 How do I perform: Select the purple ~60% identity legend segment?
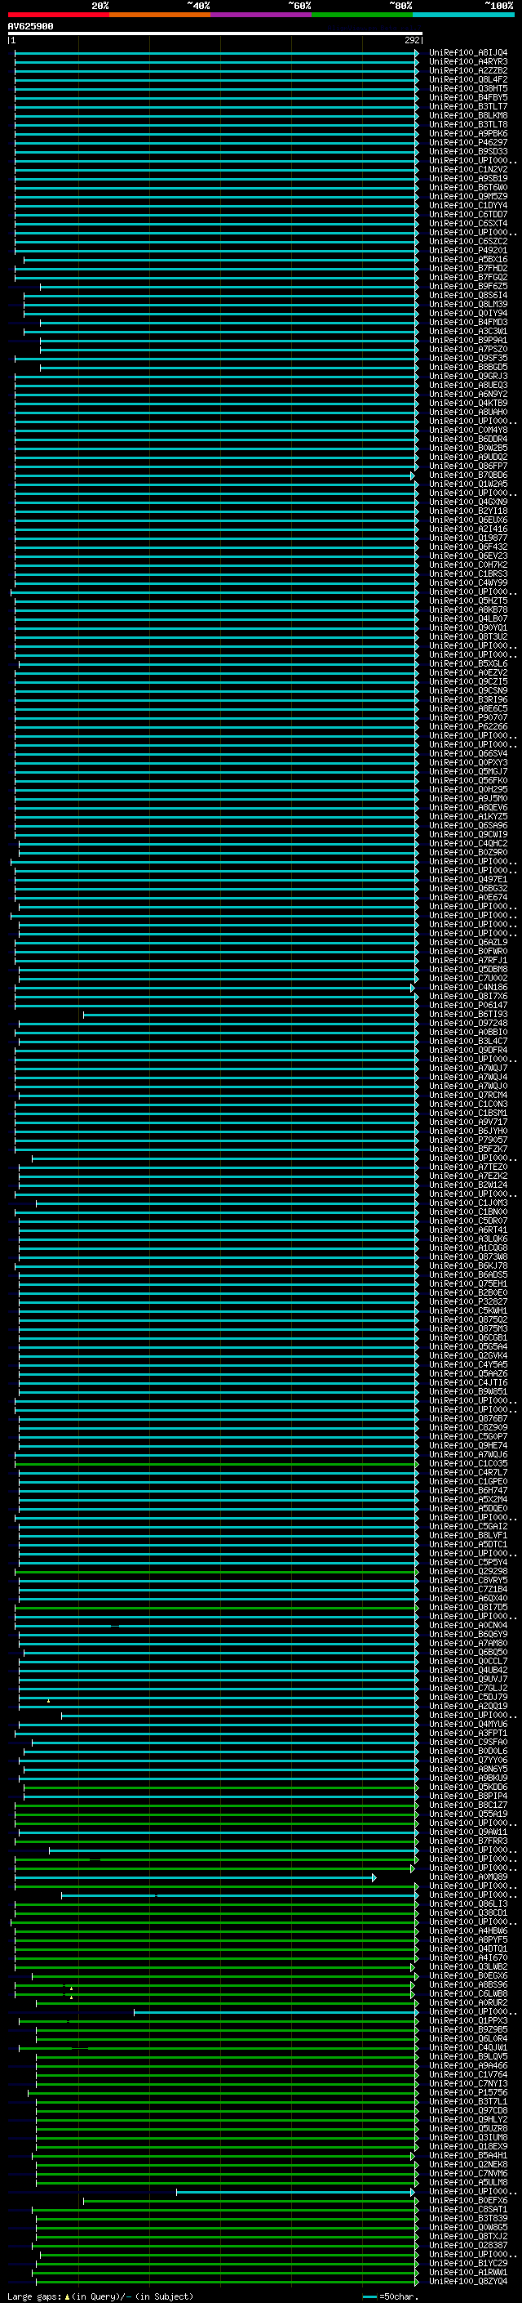262,15
